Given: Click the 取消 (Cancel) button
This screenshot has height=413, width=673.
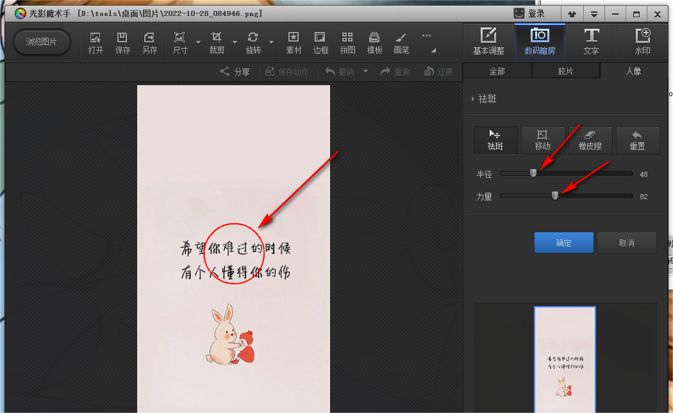Looking at the screenshot, I should [x=626, y=243].
